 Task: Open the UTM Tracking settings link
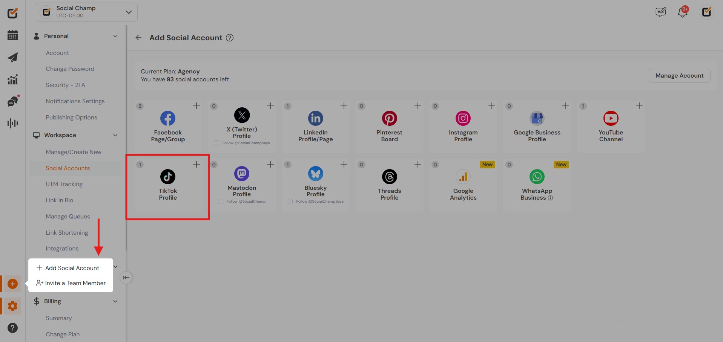(64, 184)
